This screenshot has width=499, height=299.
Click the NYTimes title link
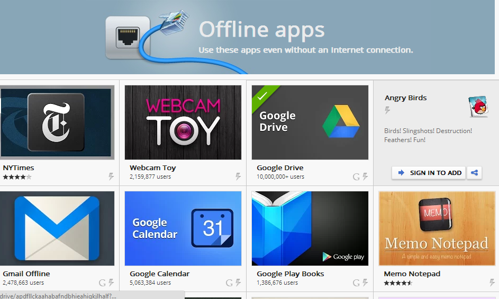(x=19, y=168)
